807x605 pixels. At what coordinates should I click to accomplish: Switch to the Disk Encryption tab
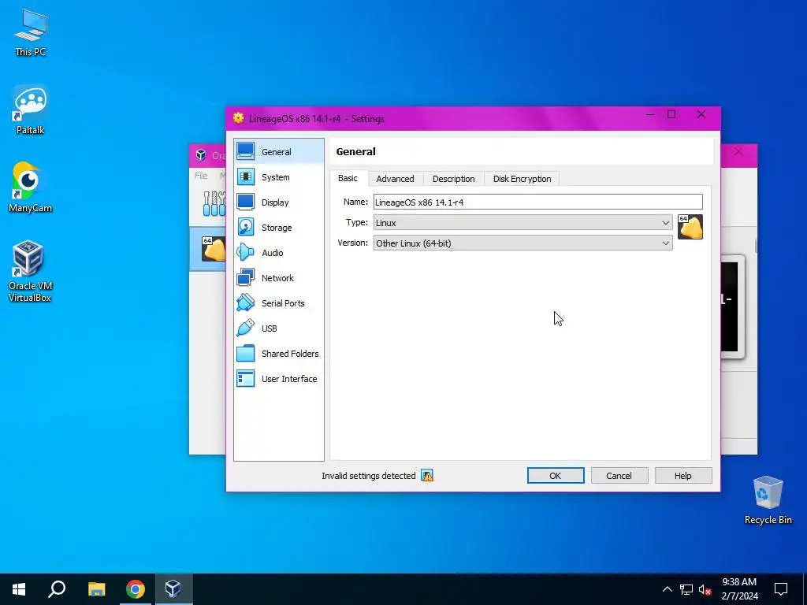(x=522, y=179)
